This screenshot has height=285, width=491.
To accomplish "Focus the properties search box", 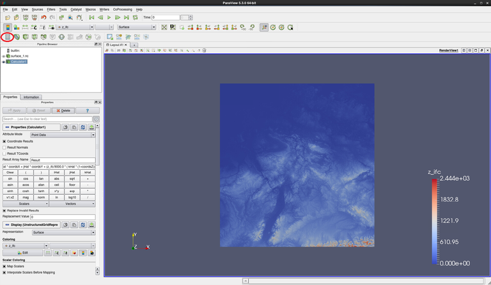I will [47, 119].
